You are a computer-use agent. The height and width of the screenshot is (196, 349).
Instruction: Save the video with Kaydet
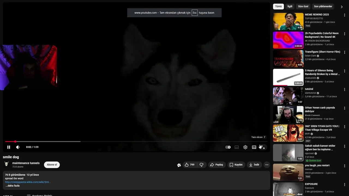(x=236, y=165)
